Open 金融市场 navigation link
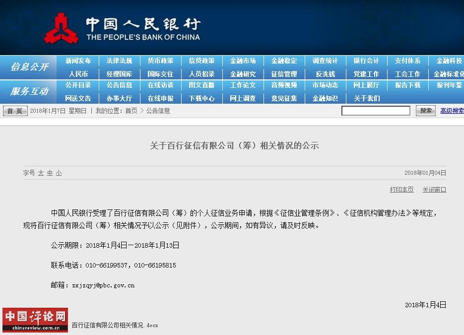The image size is (464, 335). pyautogui.click(x=243, y=61)
